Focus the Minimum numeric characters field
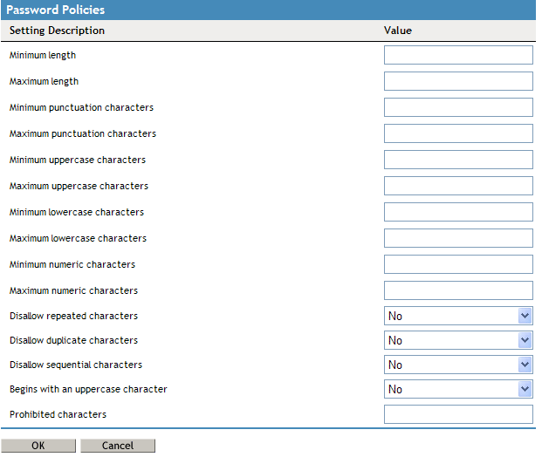Viewport: 542px width, 457px height. coord(458,264)
